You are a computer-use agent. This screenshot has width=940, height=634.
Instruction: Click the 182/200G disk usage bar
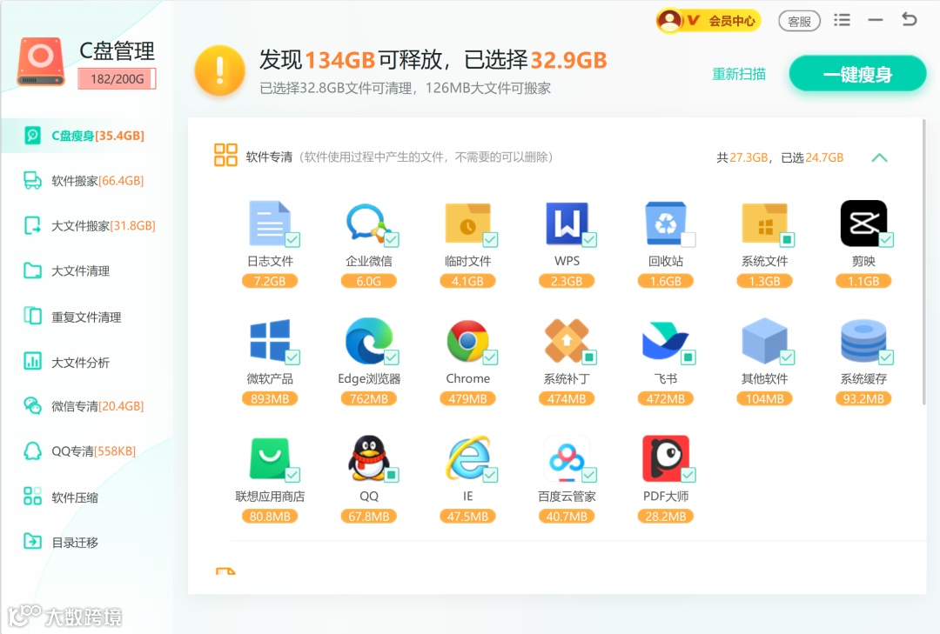[117, 78]
